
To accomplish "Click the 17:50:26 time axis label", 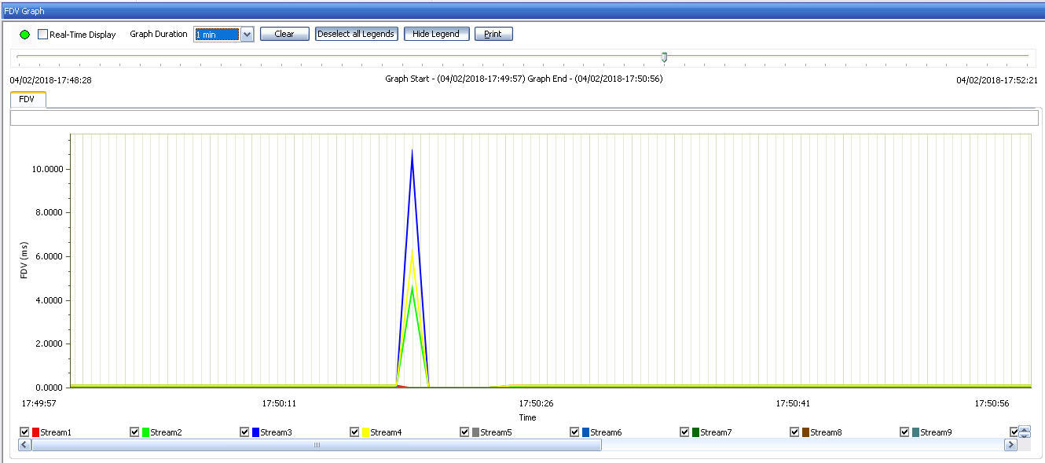I will [536, 403].
